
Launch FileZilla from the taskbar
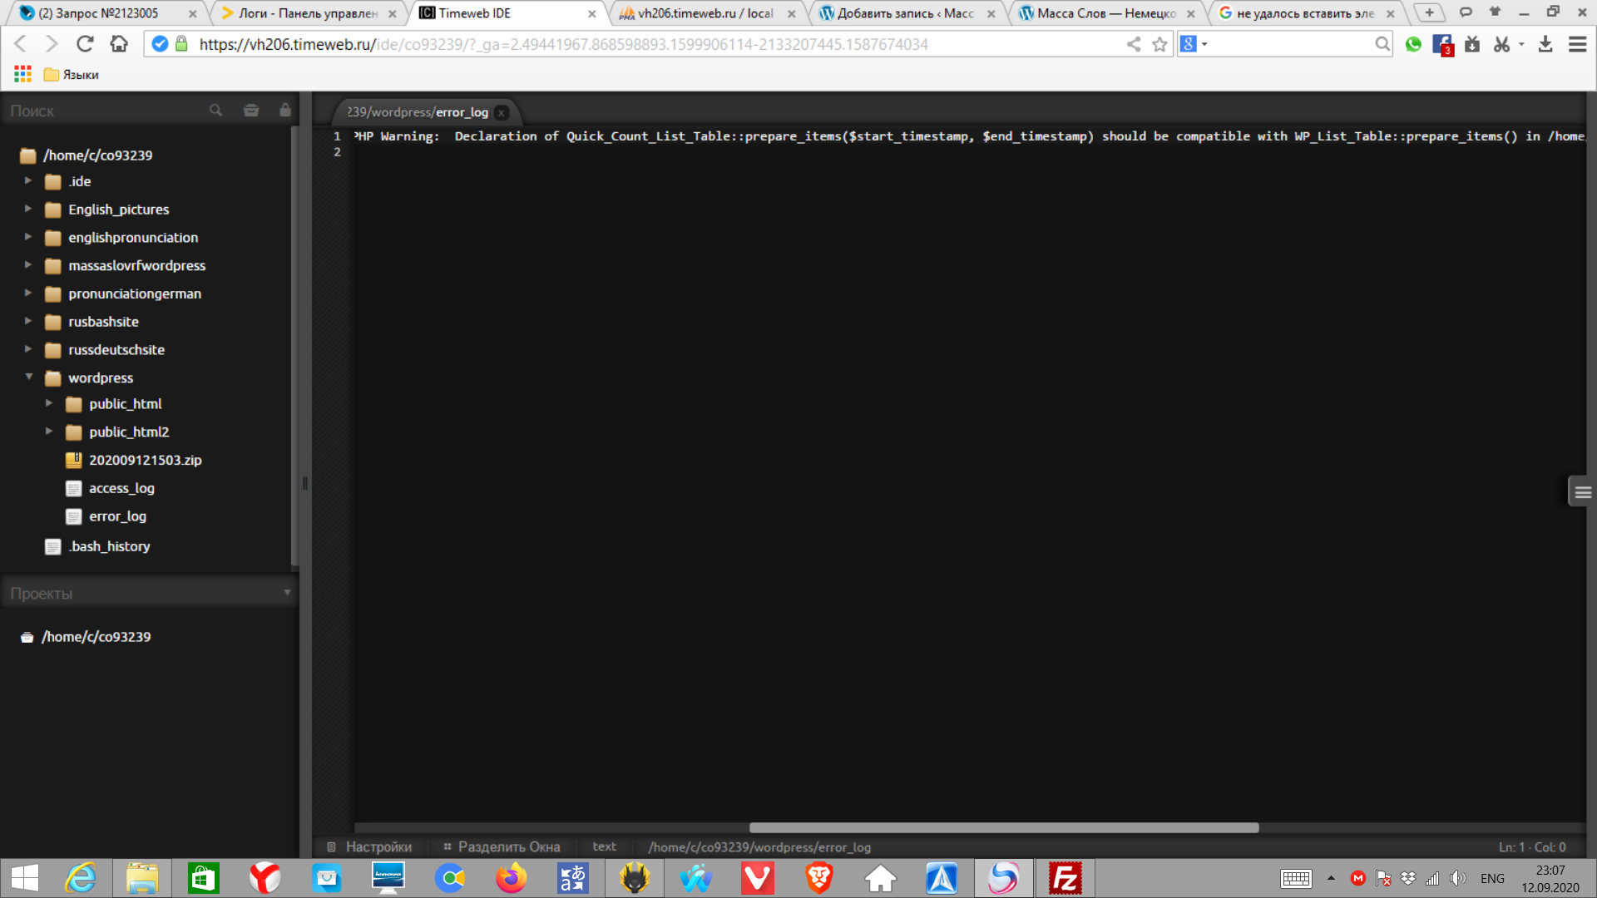click(x=1064, y=878)
